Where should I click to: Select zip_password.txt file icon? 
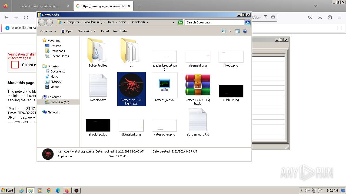pyautogui.click(x=198, y=120)
